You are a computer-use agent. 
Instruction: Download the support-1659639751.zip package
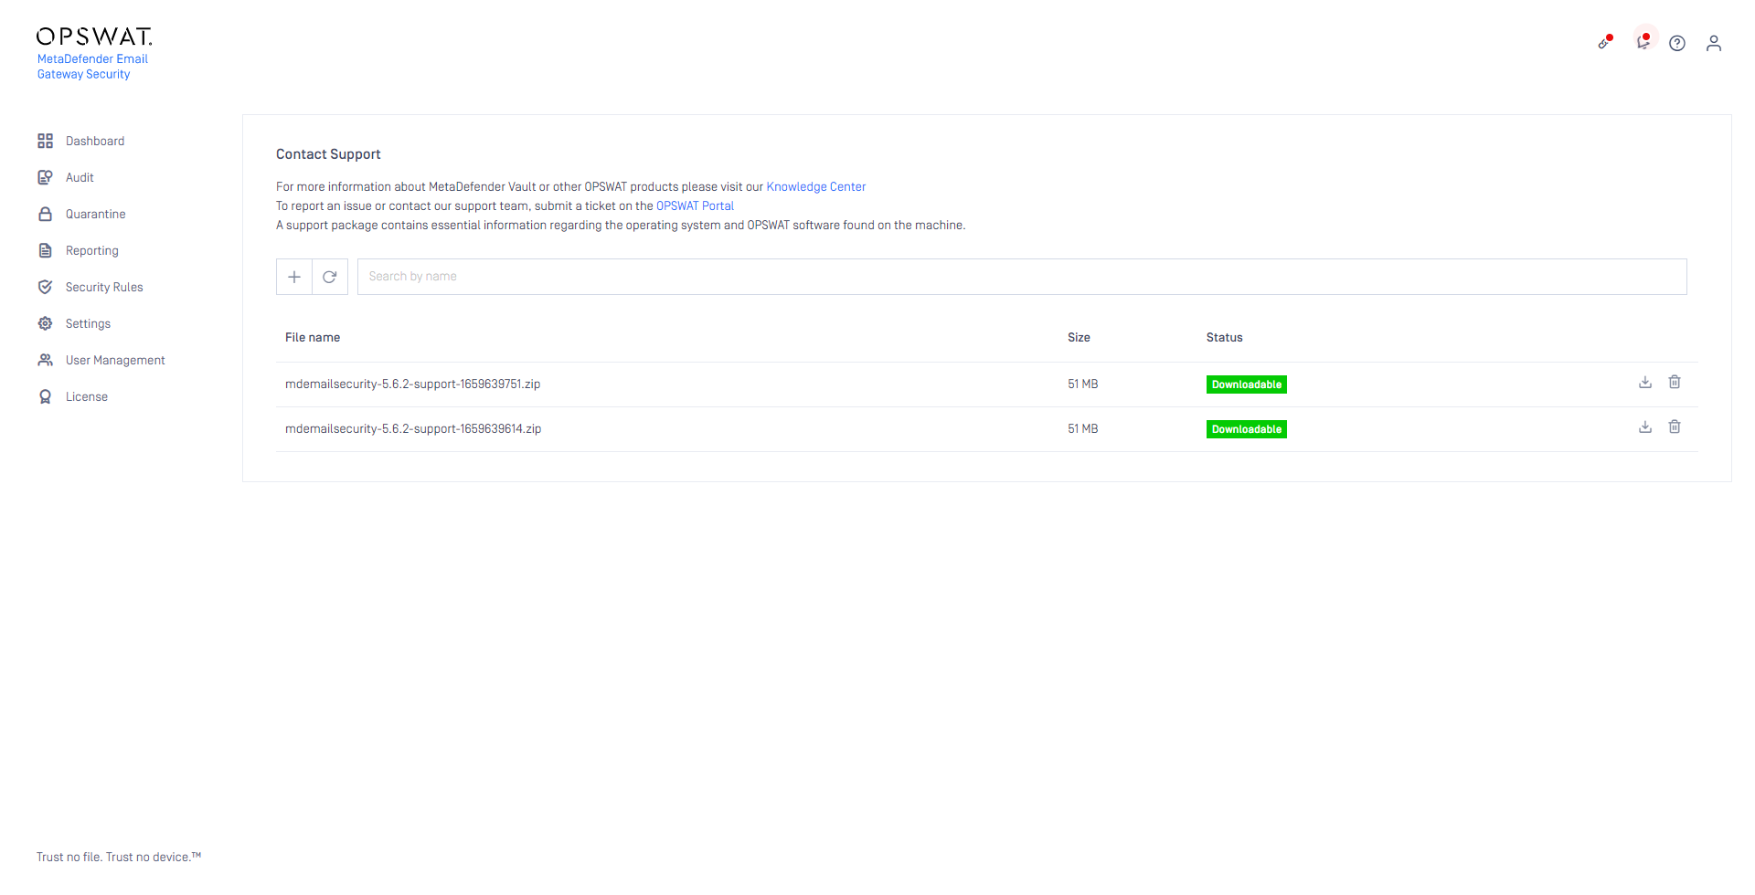tap(1645, 382)
